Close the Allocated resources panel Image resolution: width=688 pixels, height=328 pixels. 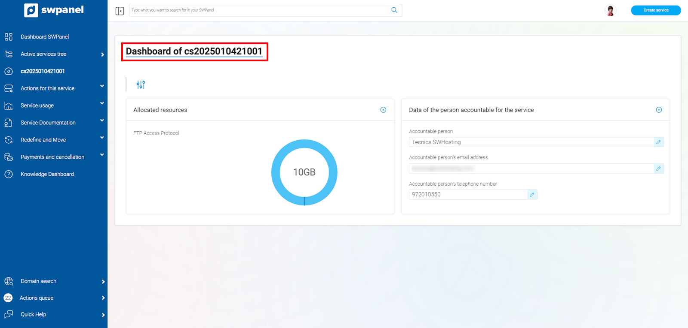383,110
